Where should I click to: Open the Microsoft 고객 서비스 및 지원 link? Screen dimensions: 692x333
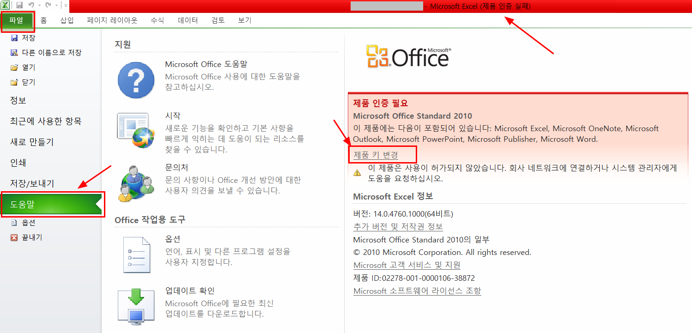point(407,265)
